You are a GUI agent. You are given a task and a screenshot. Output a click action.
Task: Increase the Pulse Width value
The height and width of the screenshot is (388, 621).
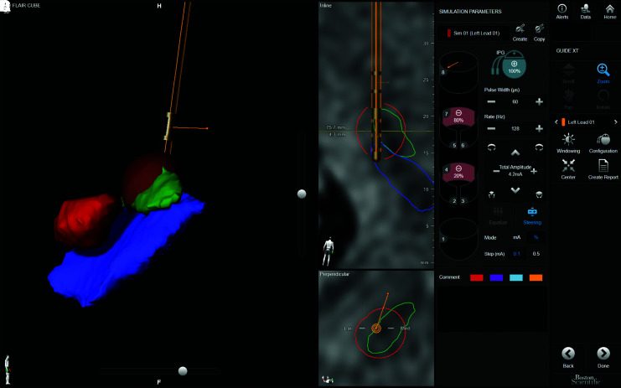pyautogui.click(x=539, y=101)
